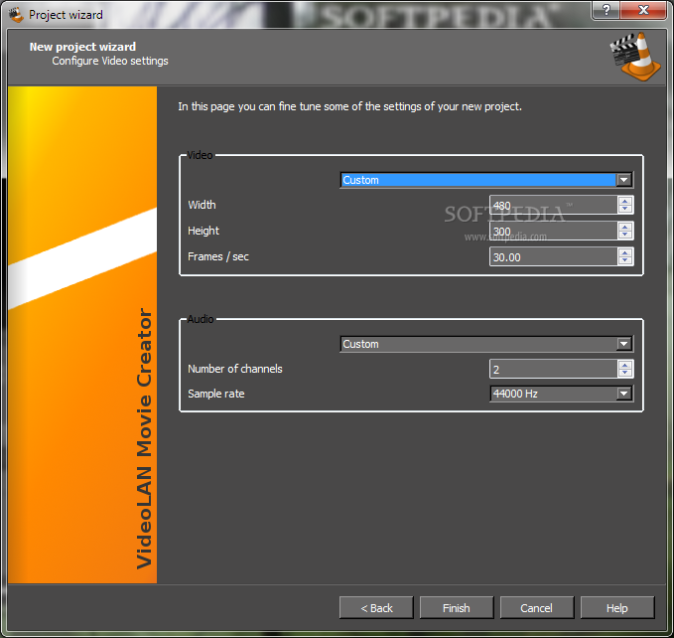
Task: Click the Height value field
Action: pos(554,231)
